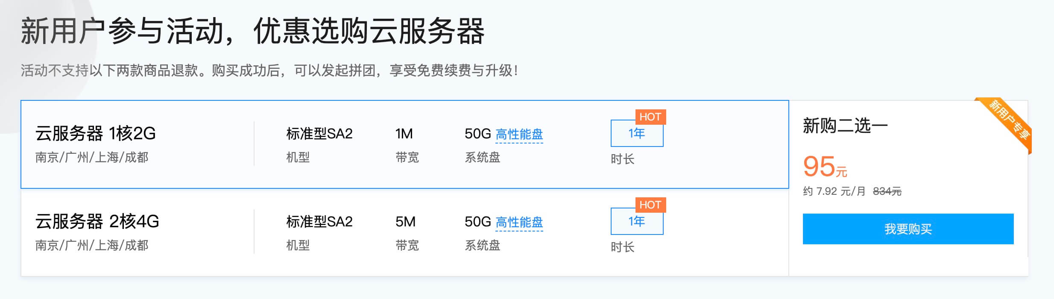Click the HOT badge on the 2核4G row
The height and width of the screenshot is (299, 1054).
point(650,205)
